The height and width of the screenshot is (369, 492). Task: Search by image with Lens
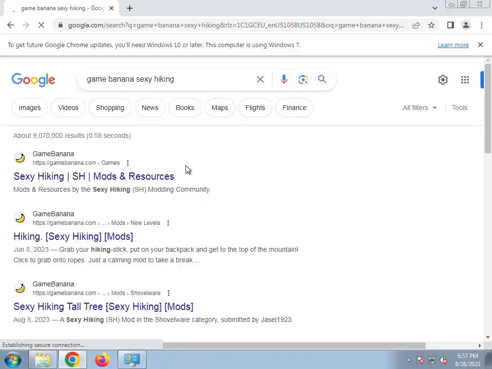[303, 79]
